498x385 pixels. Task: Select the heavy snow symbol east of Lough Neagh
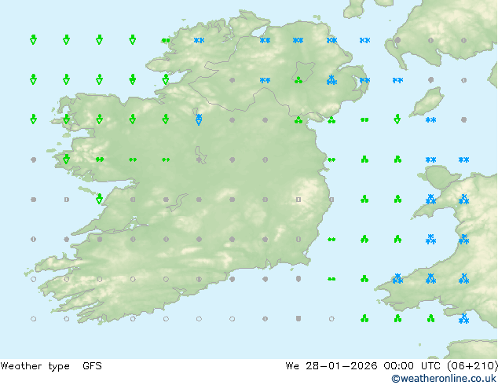pyautogui.click(x=331, y=79)
